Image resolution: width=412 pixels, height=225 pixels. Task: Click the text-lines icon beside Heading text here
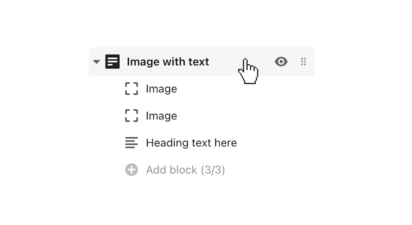131,143
